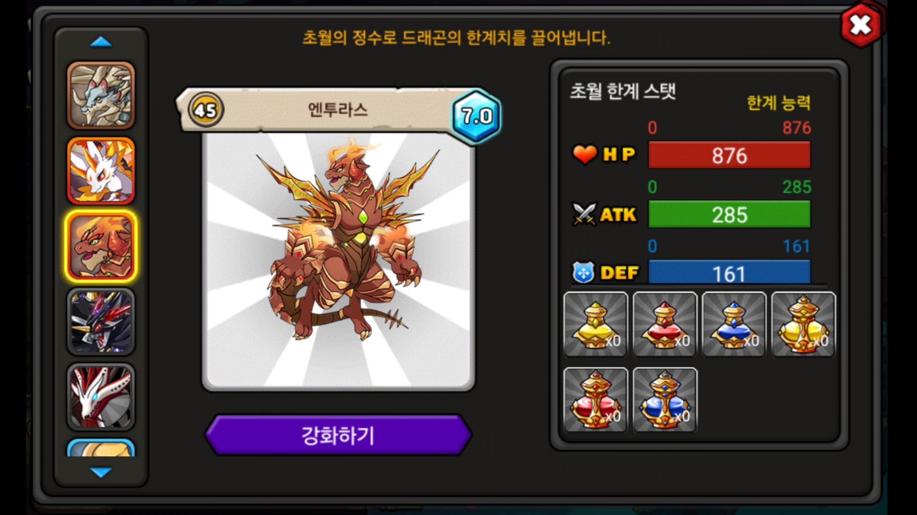Screen dimensions: 917x515
Task: Choose the white and red dragon thumbnail
Action: click(x=101, y=397)
